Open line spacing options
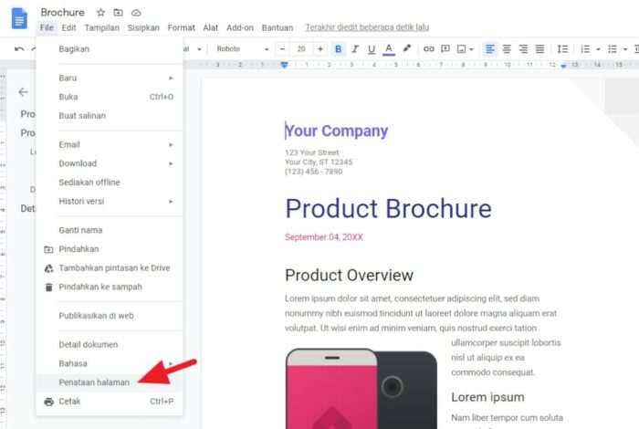This screenshot has width=639, height=429. (x=562, y=49)
